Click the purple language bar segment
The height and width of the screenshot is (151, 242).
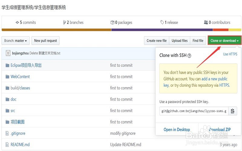tap(162, 30)
